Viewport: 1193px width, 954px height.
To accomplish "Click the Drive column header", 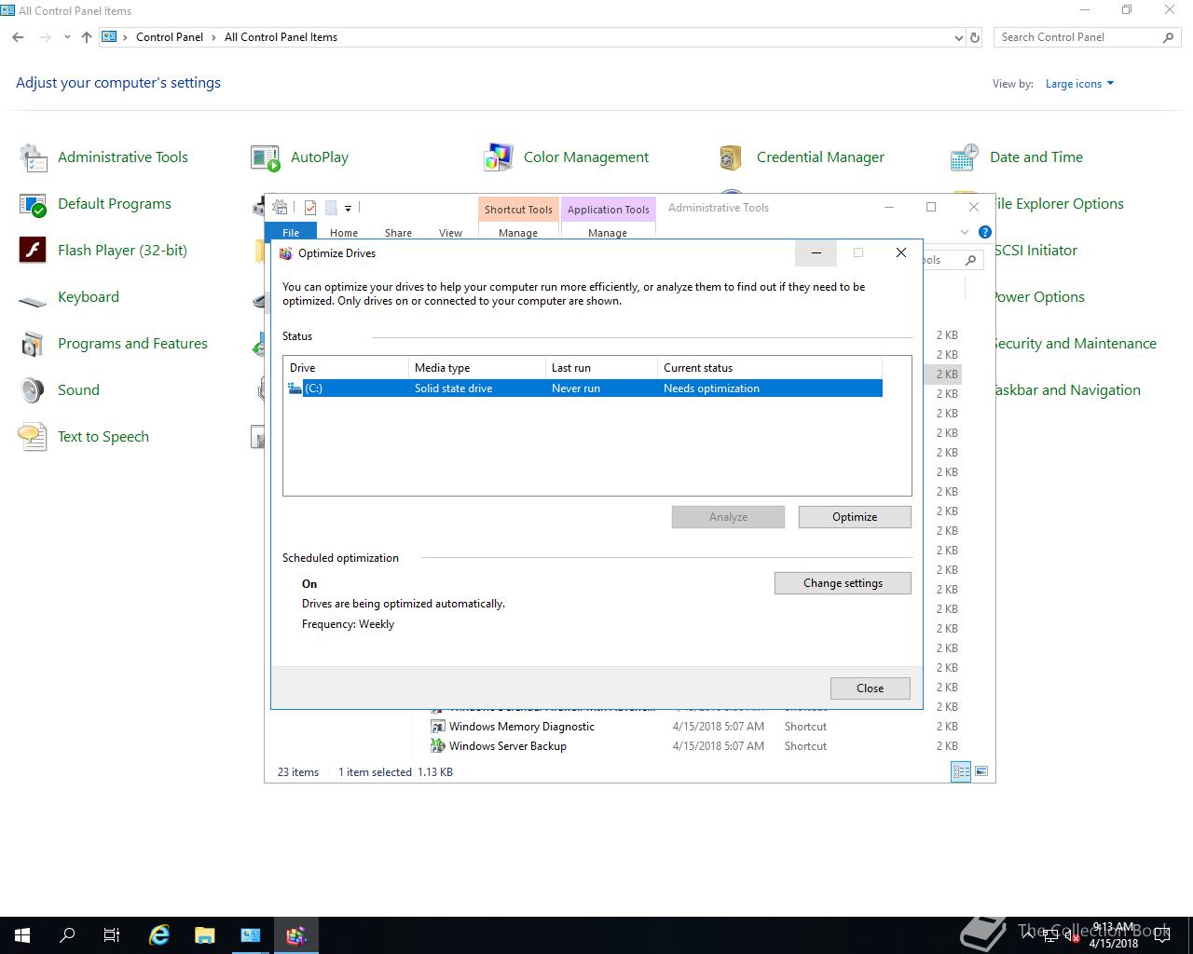I will 346,368.
